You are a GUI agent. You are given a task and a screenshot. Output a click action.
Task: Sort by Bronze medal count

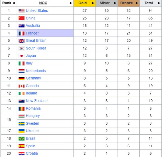click(137, 3)
